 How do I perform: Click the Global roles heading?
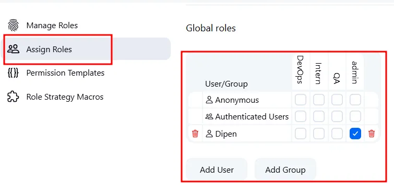(x=211, y=28)
